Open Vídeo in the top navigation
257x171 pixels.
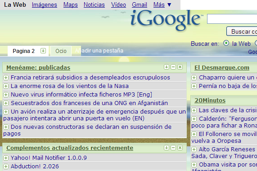tap(118, 5)
